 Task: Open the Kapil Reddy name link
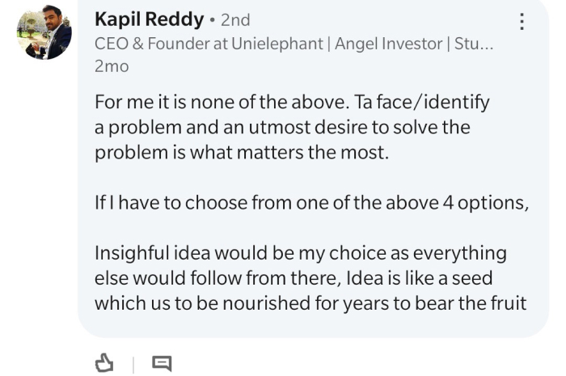click(149, 19)
